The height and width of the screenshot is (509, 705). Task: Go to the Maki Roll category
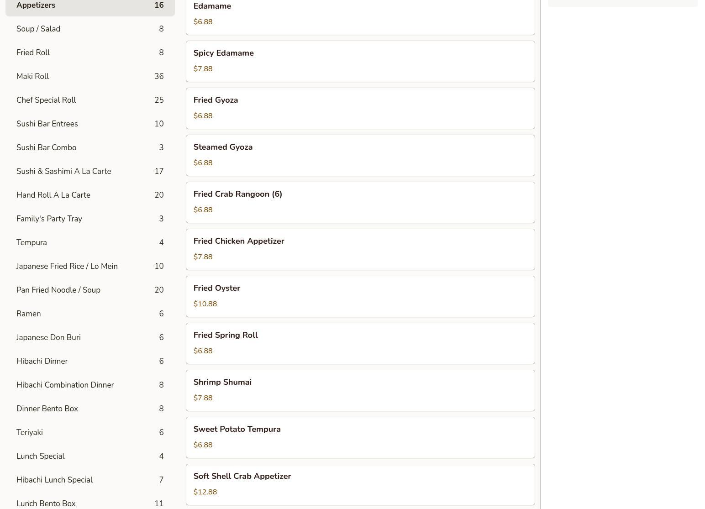90,76
